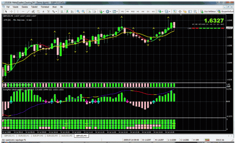Open the Market Watch window
The height and width of the screenshot is (143, 235).
175,12
